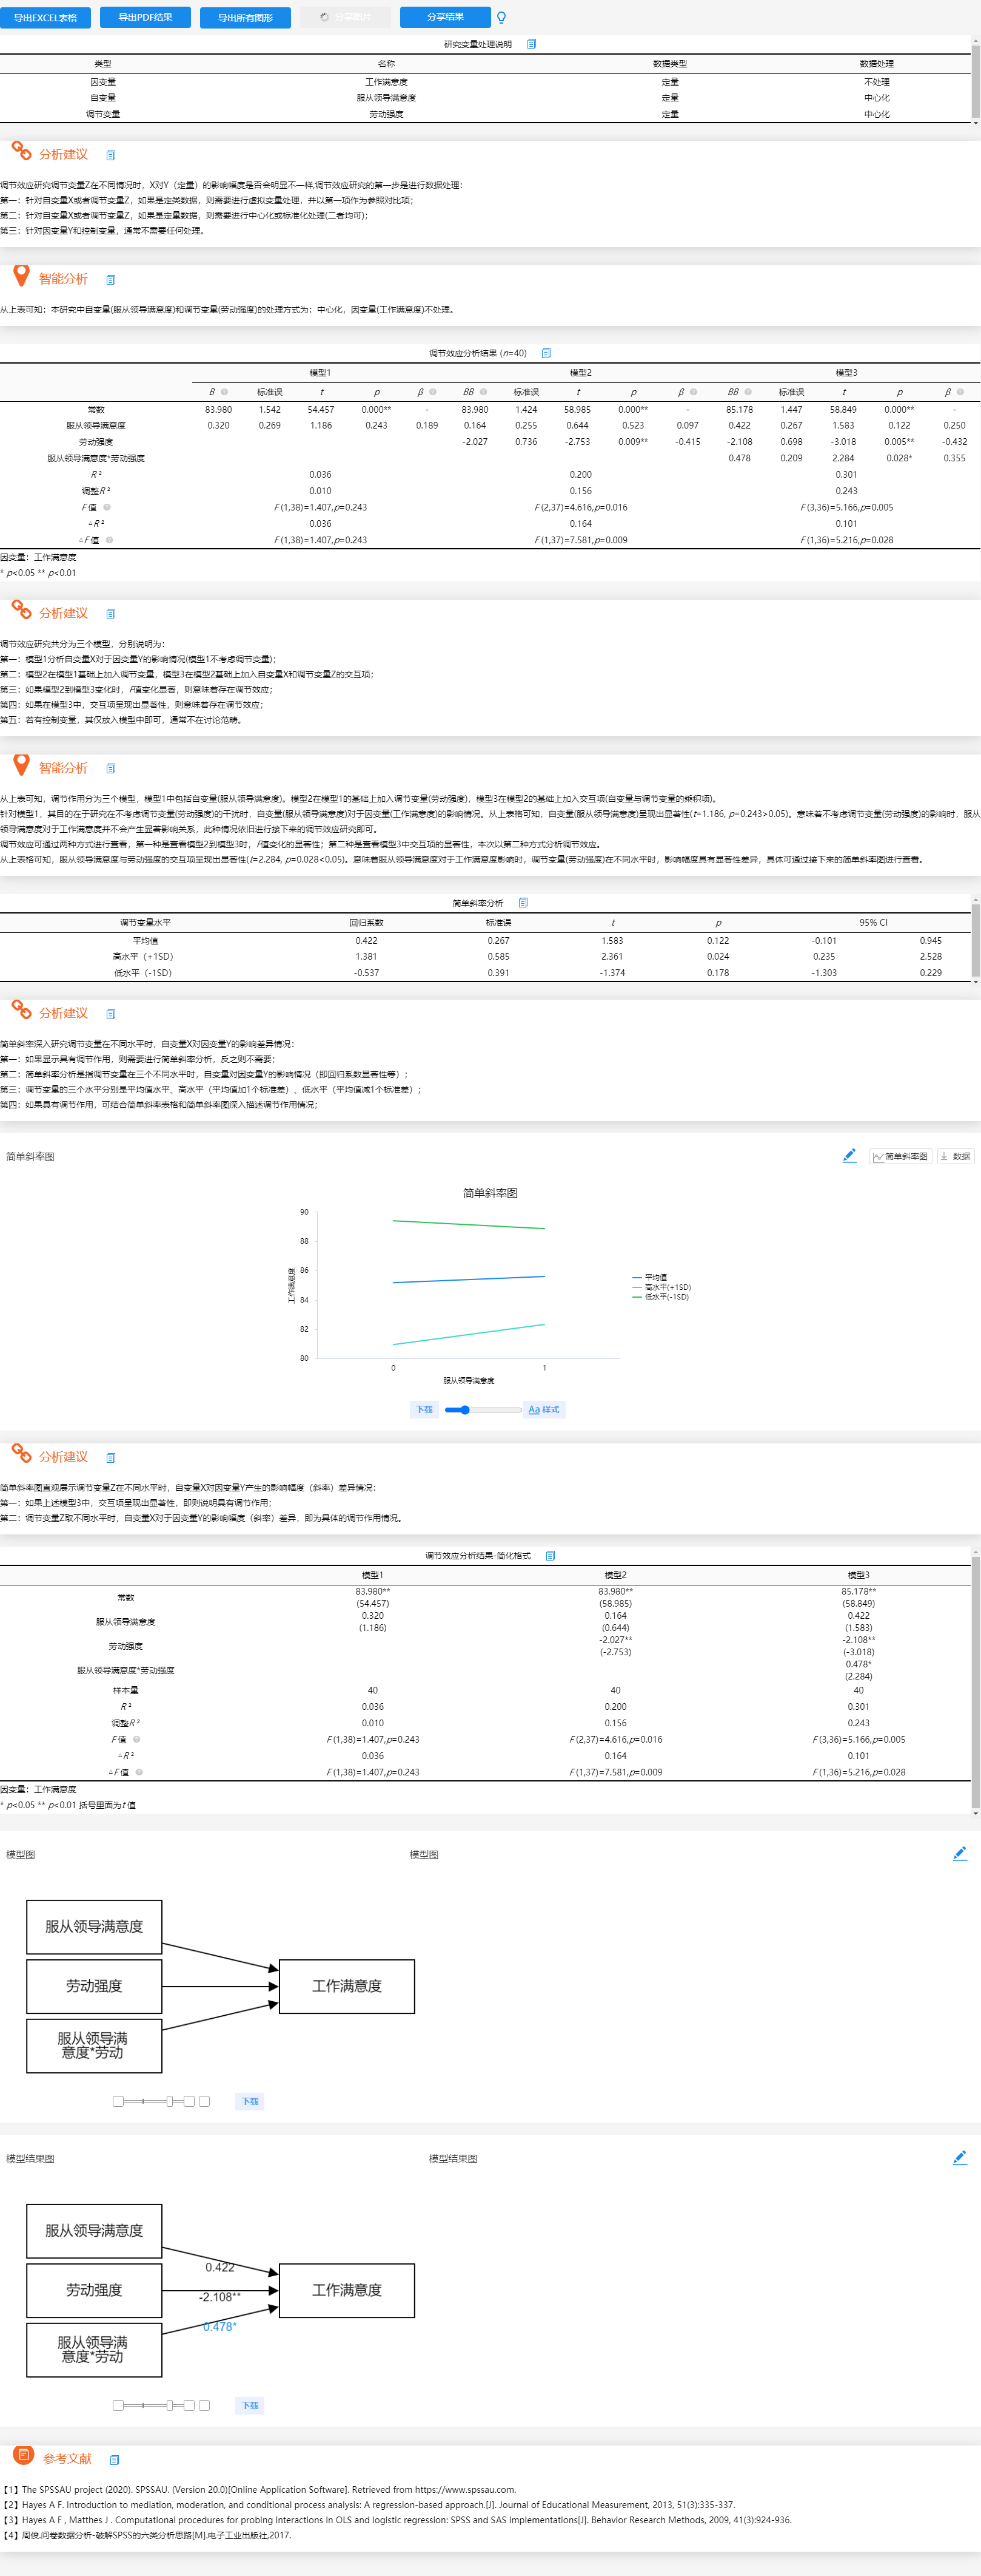Click the 导出PDF结果 button
This screenshot has height=2576, width=981.
[x=145, y=18]
